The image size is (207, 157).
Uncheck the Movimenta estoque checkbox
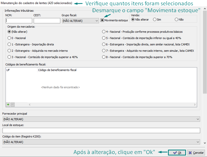(x=102, y=20)
